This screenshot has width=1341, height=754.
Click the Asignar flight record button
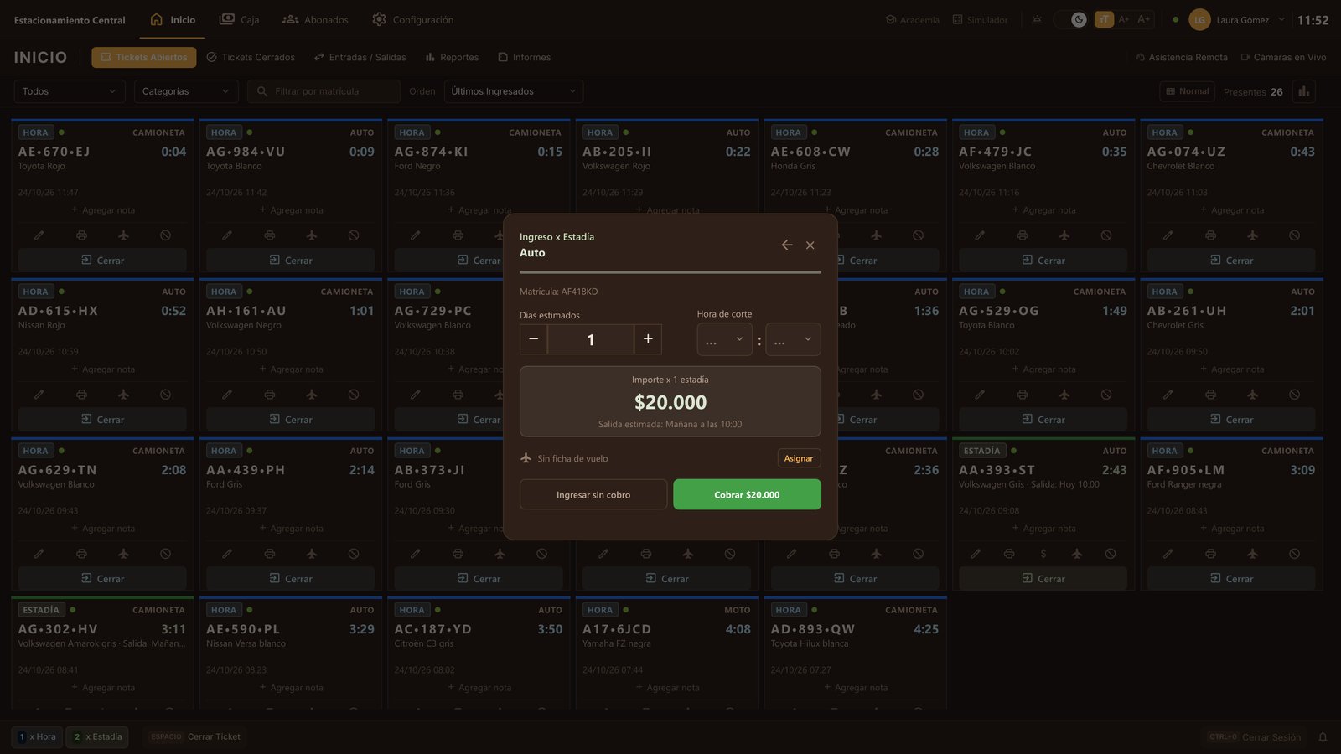click(799, 458)
